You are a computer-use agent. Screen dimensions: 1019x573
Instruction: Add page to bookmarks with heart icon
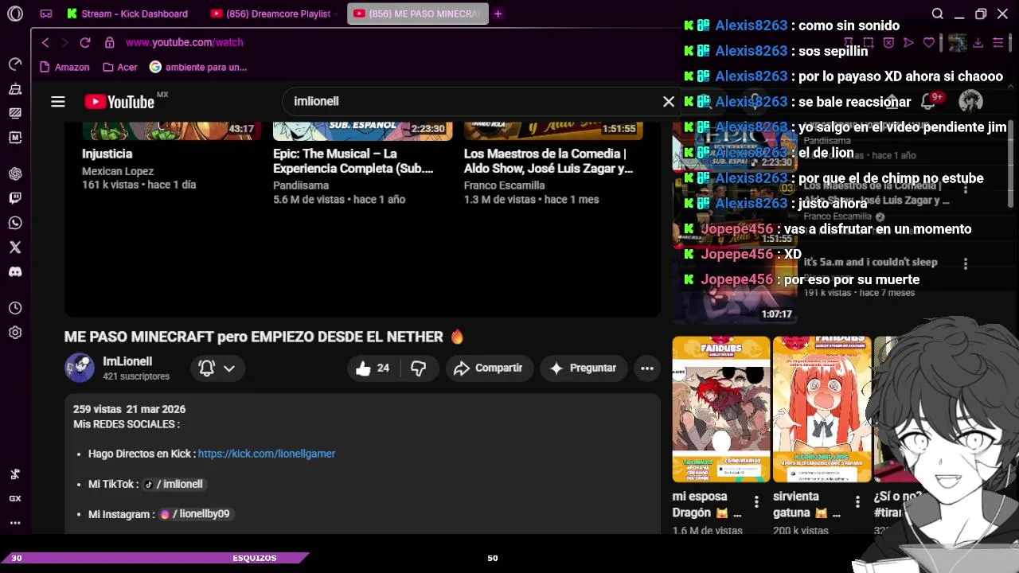[x=928, y=42]
